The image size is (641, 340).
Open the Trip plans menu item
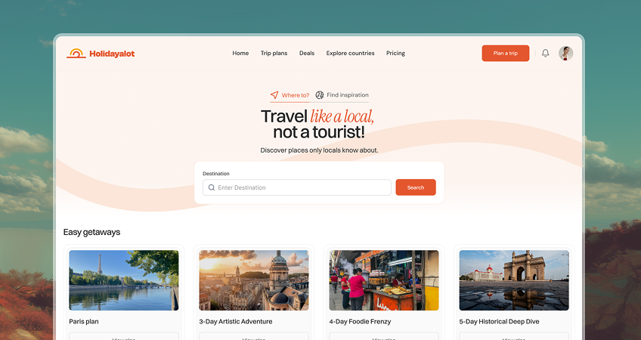(x=274, y=53)
